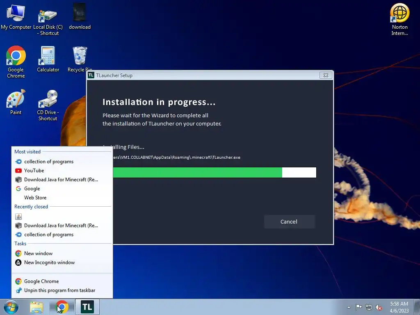Viewport: 420px width, 315px height.
Task: Open clock showing 5:58 AM
Action: 399,307
